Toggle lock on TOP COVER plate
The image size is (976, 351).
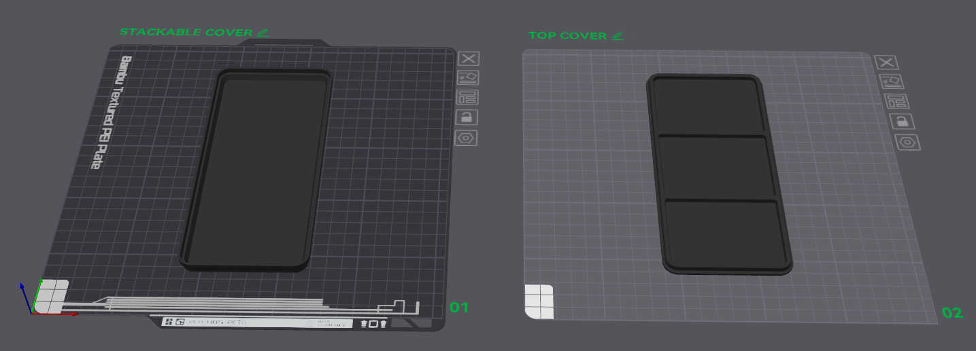point(902,122)
